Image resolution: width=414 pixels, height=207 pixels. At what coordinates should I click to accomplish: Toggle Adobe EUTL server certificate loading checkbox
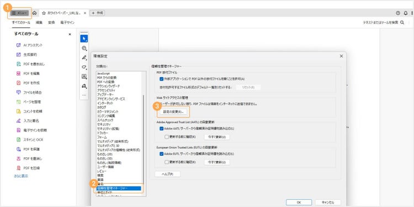click(x=162, y=153)
